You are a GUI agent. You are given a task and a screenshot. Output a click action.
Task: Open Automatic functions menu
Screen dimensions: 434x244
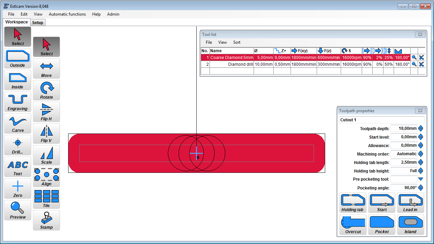67,14
